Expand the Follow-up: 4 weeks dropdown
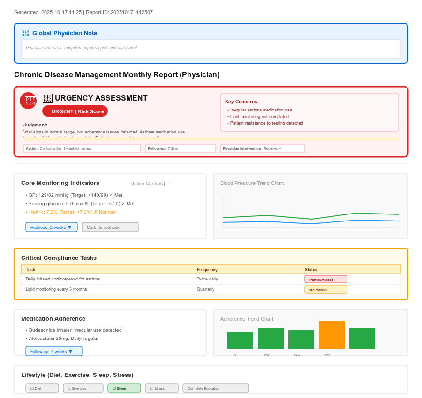422x398 pixels. click(54, 351)
